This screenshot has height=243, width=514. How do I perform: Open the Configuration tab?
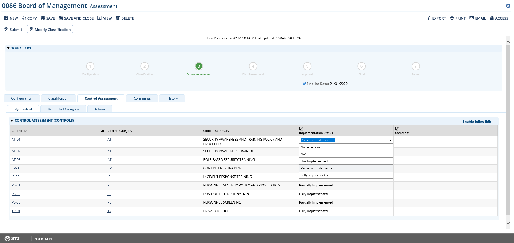coord(22,98)
